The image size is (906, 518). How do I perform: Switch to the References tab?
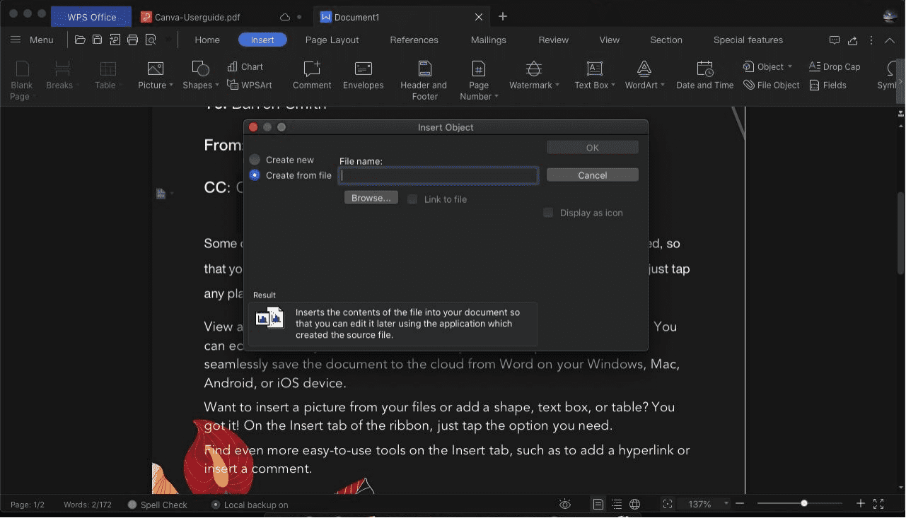click(414, 40)
